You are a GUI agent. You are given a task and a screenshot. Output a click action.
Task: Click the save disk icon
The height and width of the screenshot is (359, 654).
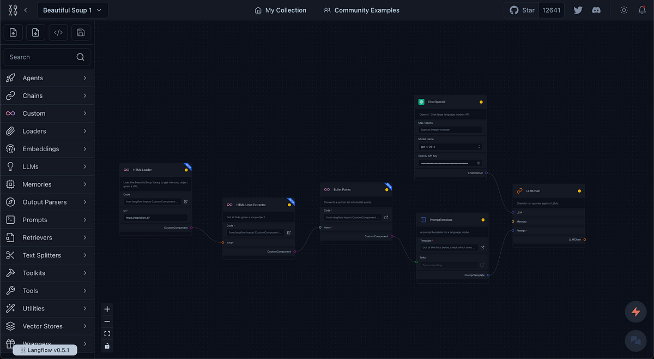point(81,32)
